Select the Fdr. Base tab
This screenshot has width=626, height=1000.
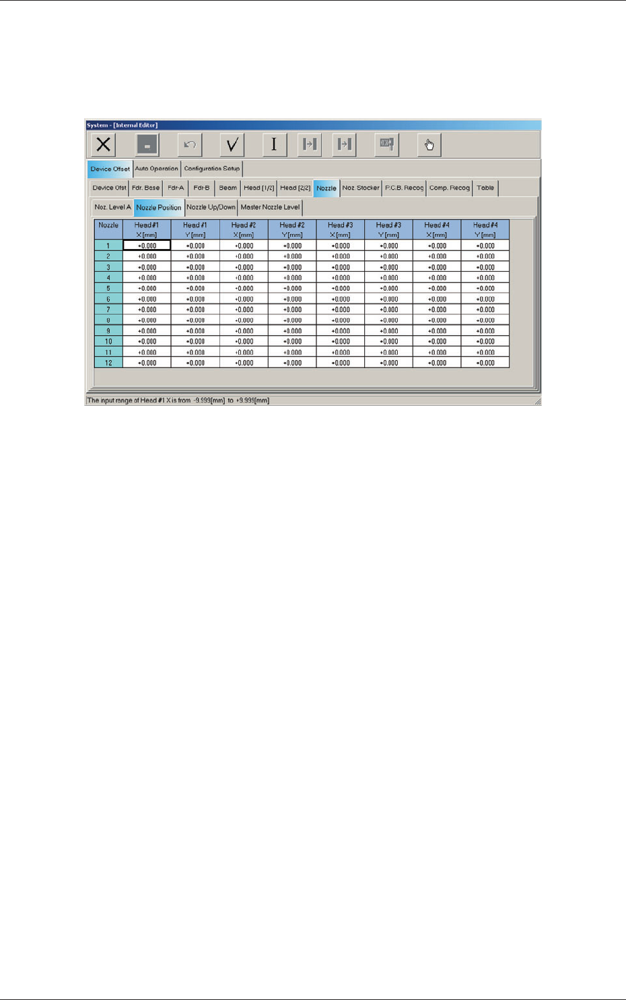pos(146,188)
